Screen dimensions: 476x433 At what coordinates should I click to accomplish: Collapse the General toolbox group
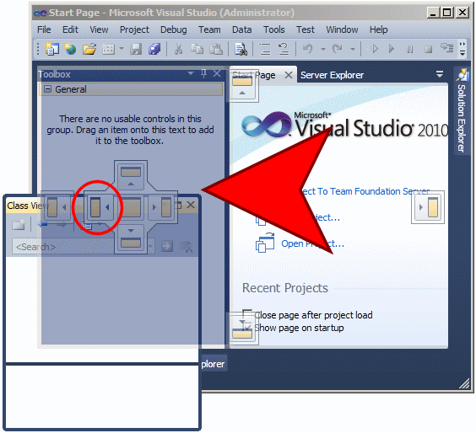pyautogui.click(x=47, y=89)
